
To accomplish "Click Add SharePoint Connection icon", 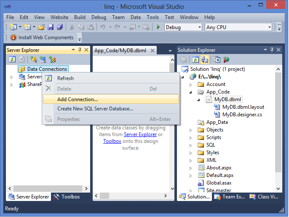I will click(x=52, y=59).
